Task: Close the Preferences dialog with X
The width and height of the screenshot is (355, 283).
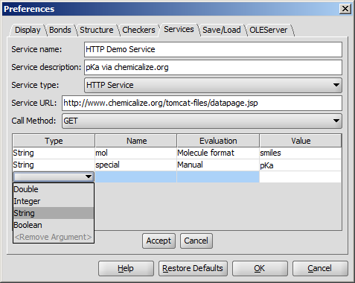Action: (x=345, y=9)
